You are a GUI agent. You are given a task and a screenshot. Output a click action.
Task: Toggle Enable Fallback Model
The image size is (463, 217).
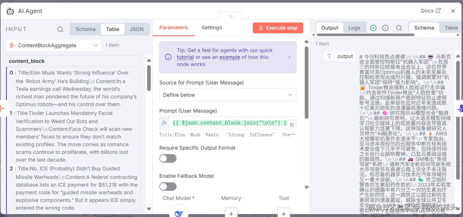point(168,187)
